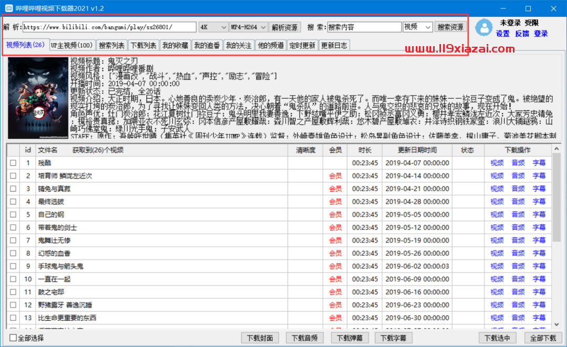Click the id column header
The height and width of the screenshot is (347, 567).
[x=28, y=150]
